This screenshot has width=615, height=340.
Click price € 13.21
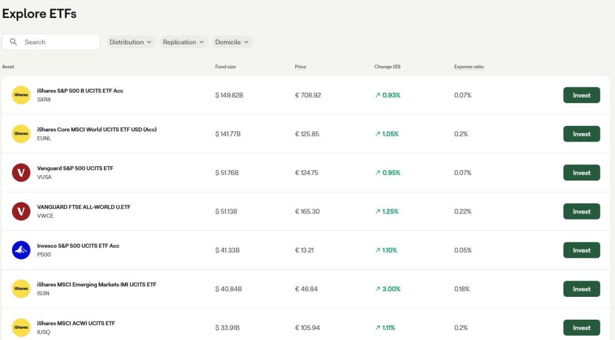pos(304,250)
